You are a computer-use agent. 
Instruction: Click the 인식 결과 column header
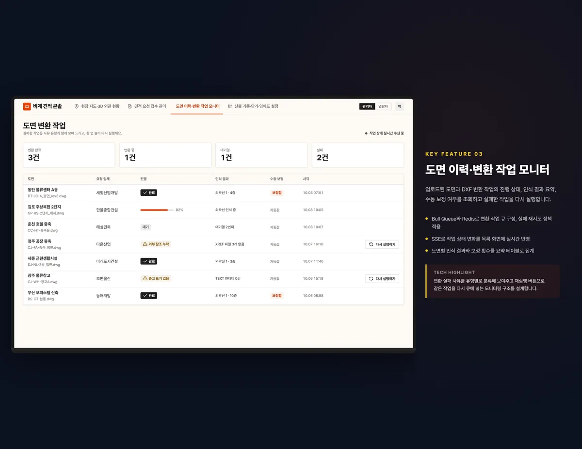(222, 179)
